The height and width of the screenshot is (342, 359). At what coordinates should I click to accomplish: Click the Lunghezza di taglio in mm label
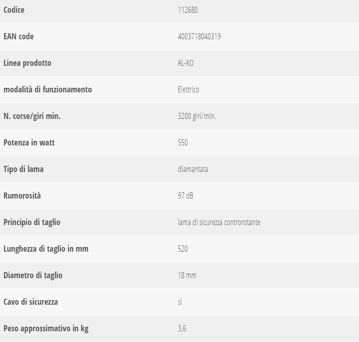46,249
